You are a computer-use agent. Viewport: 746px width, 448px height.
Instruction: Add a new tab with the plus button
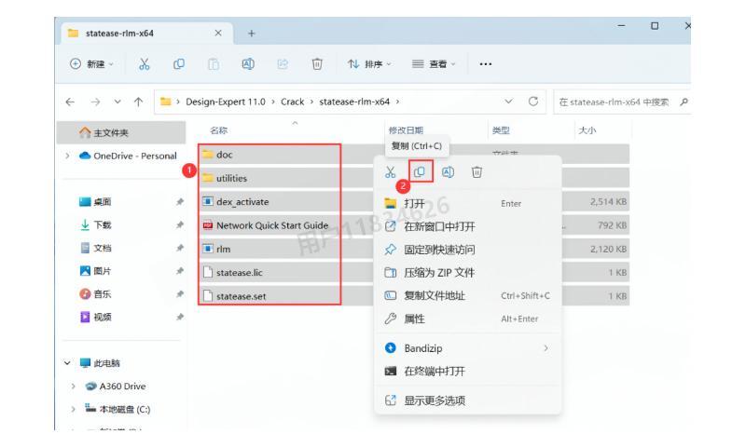(x=251, y=34)
